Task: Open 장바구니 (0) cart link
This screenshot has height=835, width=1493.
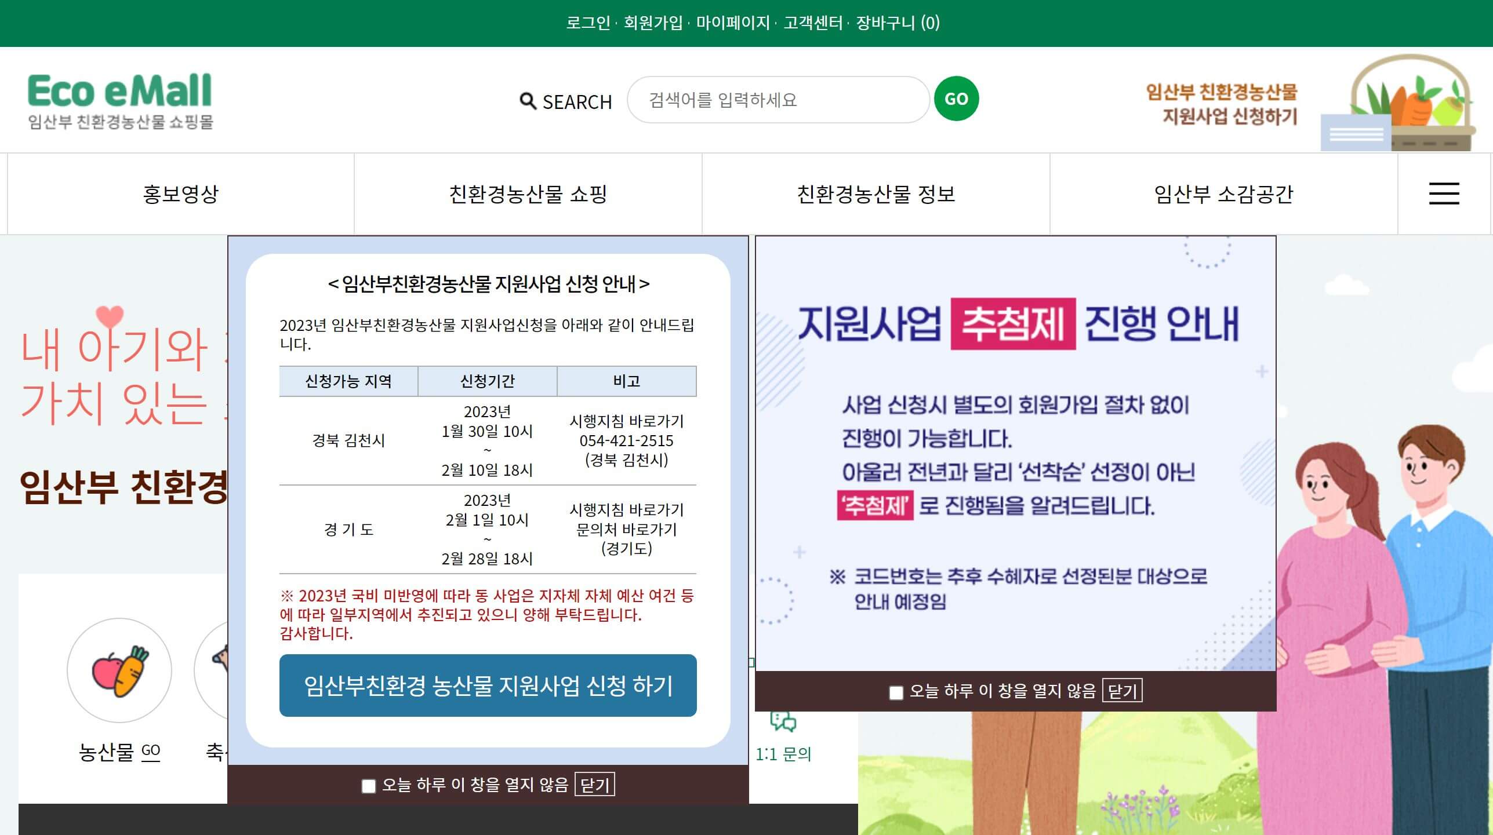Action: [898, 23]
